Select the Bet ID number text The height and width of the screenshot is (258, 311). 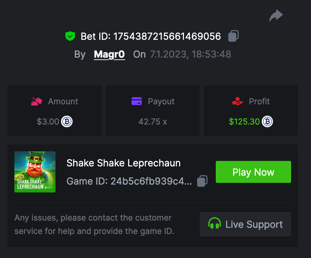pos(167,36)
